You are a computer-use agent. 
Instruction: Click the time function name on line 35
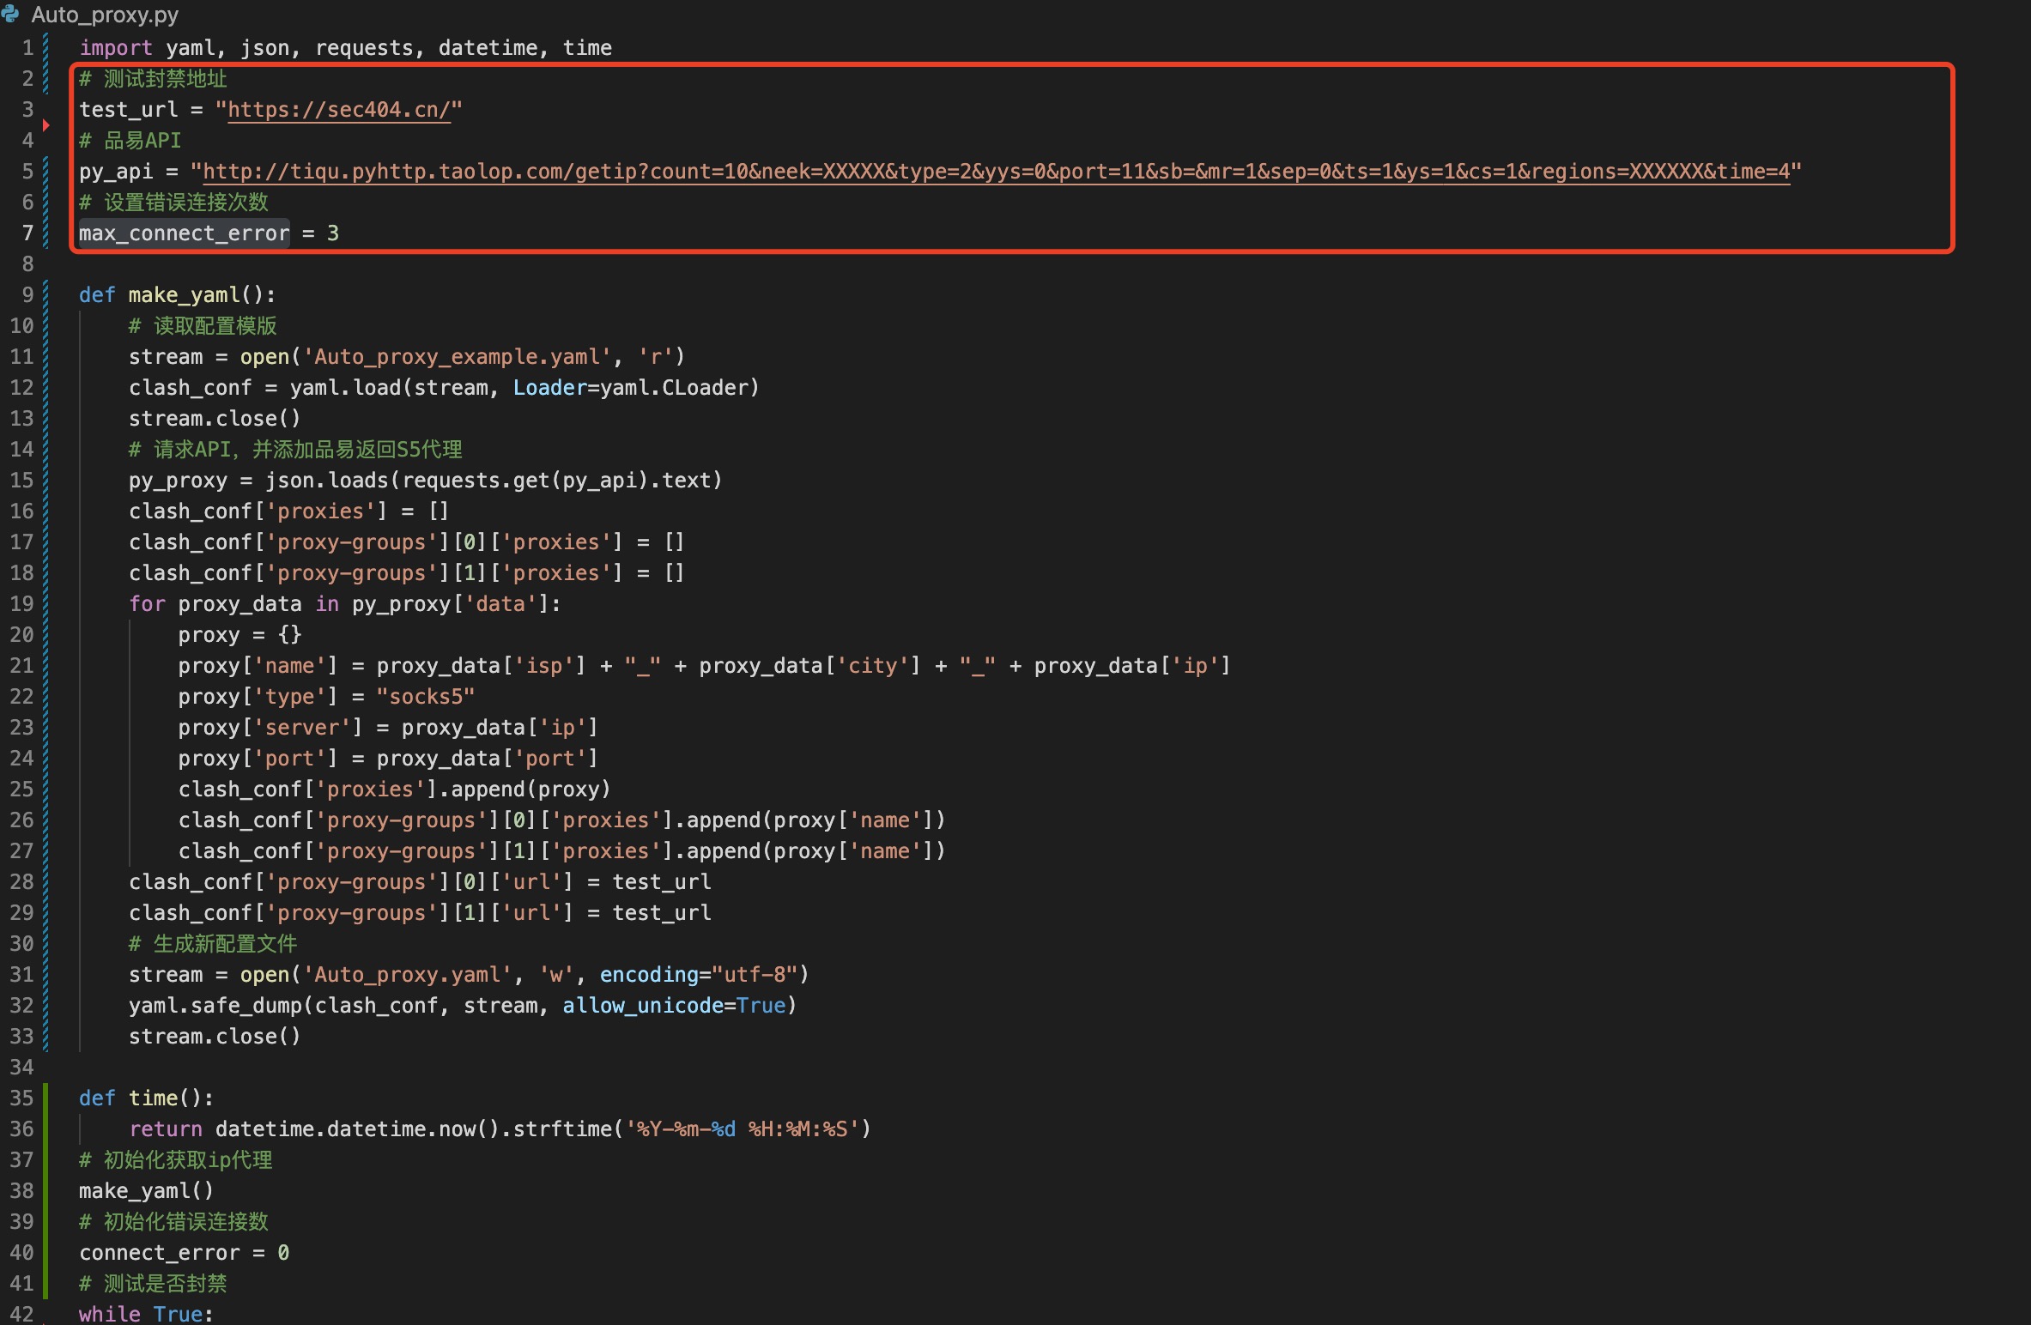click(153, 1098)
